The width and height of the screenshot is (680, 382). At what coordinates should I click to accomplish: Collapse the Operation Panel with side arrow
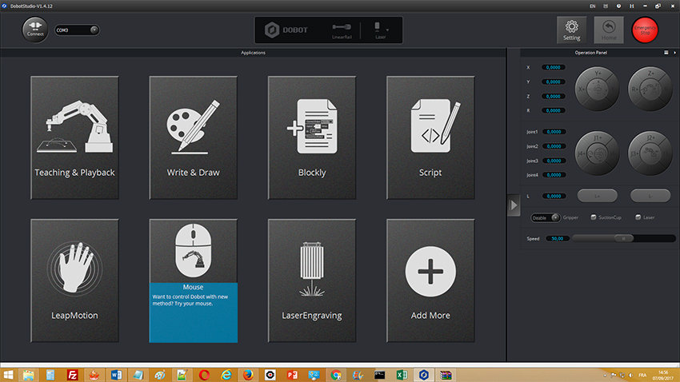(x=514, y=205)
